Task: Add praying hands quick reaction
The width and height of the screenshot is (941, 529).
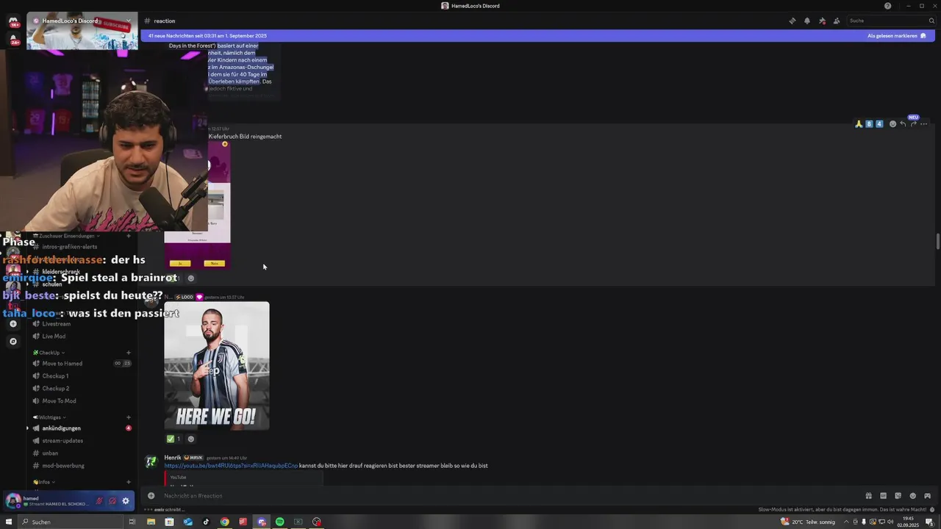Action: click(858, 124)
